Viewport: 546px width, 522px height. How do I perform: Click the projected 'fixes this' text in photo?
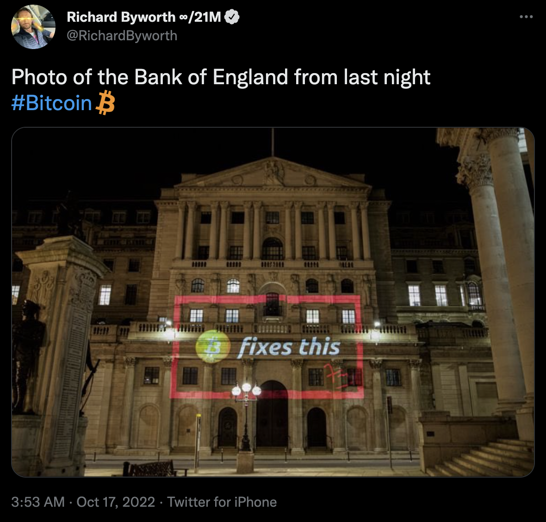(x=289, y=347)
